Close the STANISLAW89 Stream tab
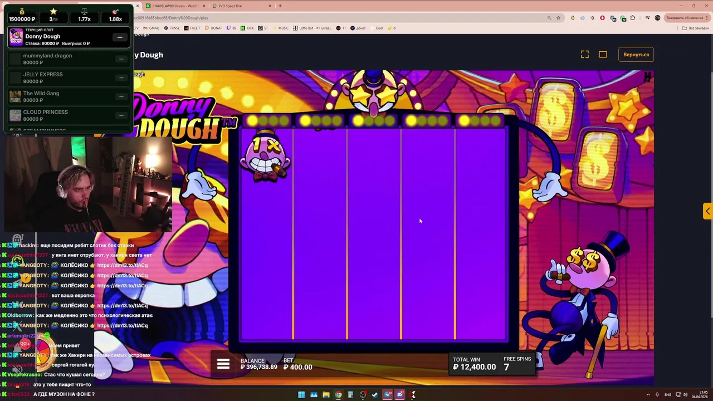Screen dimensions: 713x401 pos(203,6)
